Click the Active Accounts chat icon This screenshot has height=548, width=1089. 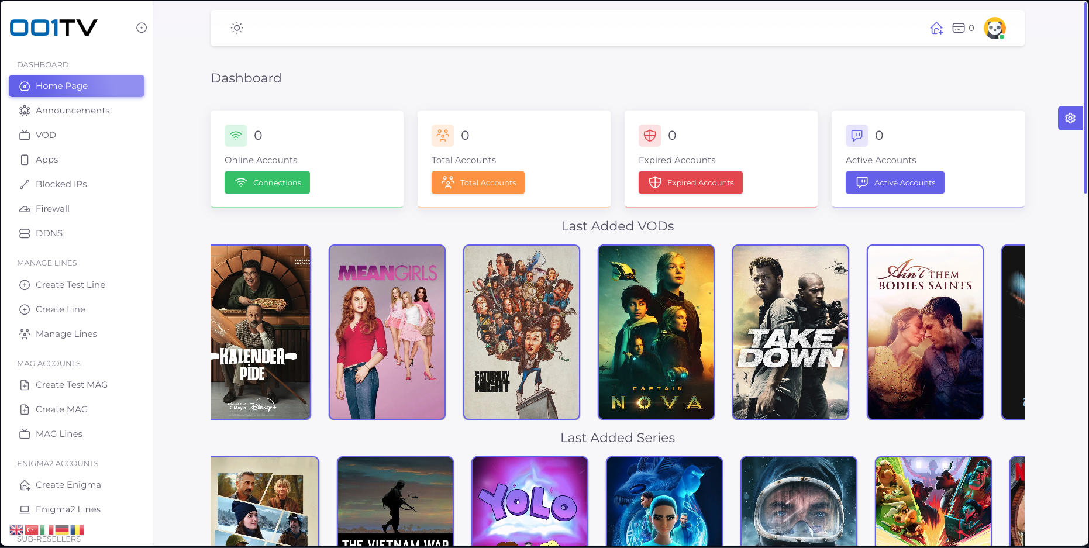[x=857, y=135]
